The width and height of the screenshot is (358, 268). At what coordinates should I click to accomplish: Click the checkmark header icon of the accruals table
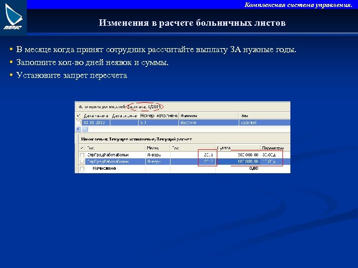click(x=82, y=148)
